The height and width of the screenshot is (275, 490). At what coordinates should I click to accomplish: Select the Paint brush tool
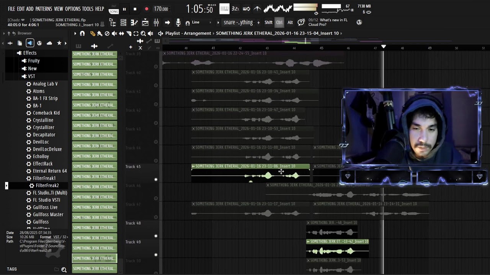[x=100, y=34]
